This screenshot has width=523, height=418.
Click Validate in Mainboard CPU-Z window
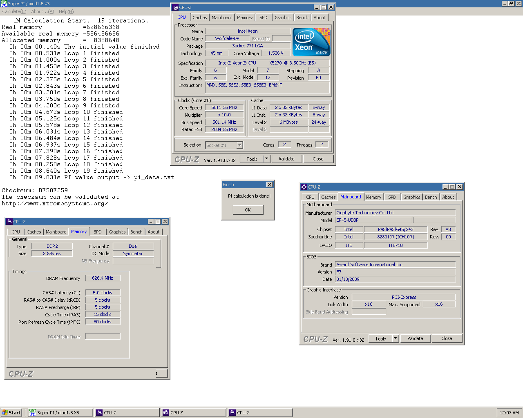(415, 338)
